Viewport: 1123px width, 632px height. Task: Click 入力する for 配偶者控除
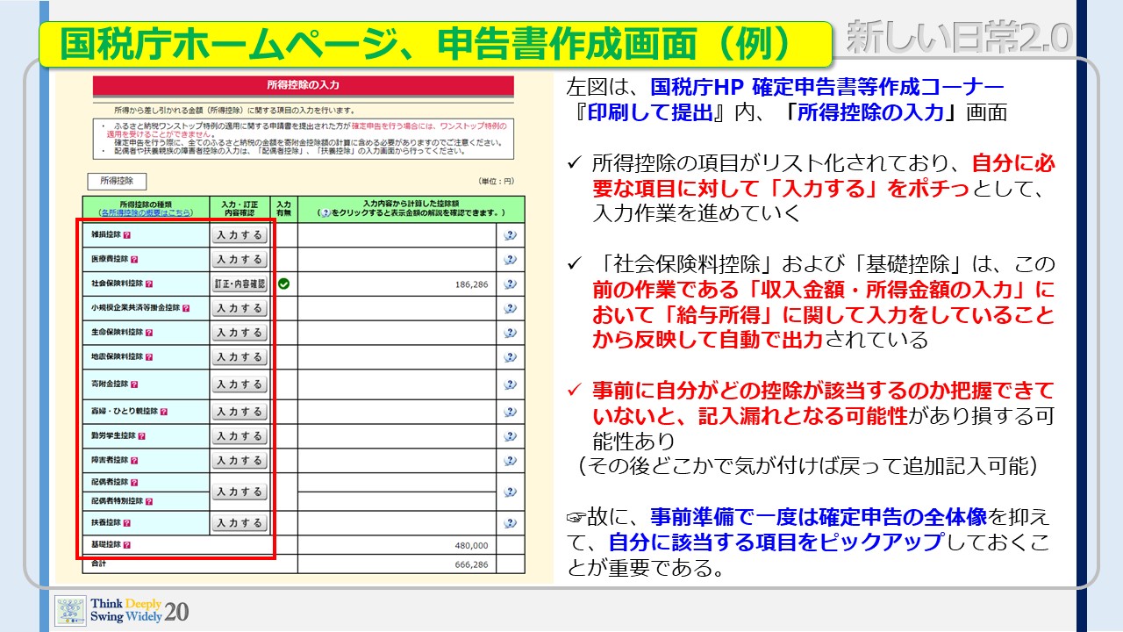[240, 492]
